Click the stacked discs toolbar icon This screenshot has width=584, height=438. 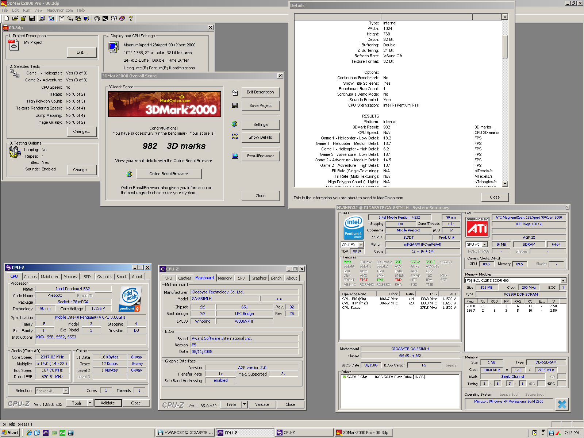coord(114,18)
